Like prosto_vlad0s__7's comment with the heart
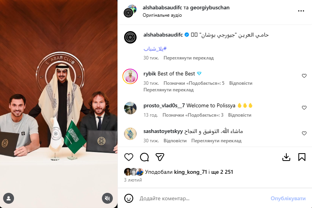This screenshot has width=312, height=208. click(x=304, y=108)
